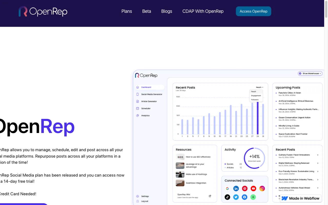Open the Seamless integration resource

196,183
